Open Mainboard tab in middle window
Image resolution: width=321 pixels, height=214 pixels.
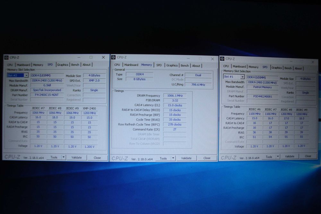tap(131, 65)
